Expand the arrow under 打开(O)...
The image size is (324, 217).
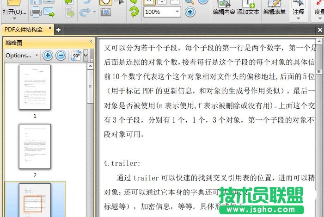[x=14, y=19]
